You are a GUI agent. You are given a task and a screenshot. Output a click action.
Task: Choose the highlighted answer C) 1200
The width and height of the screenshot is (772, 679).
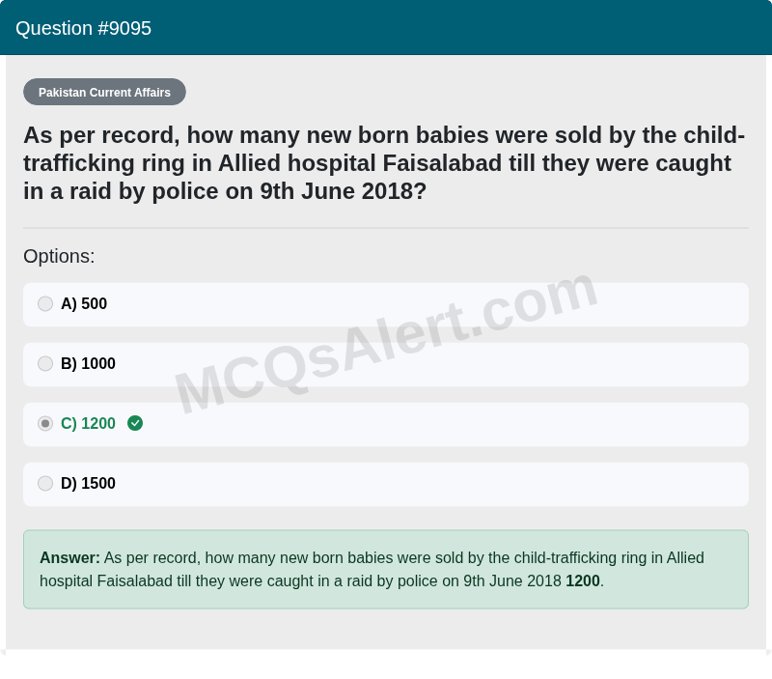click(386, 423)
